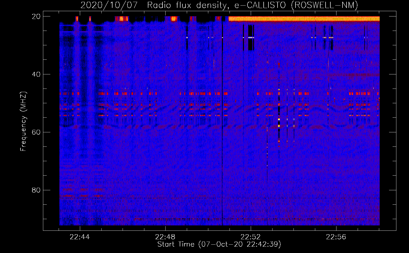Click the frequency tick label "20"

click(36, 16)
